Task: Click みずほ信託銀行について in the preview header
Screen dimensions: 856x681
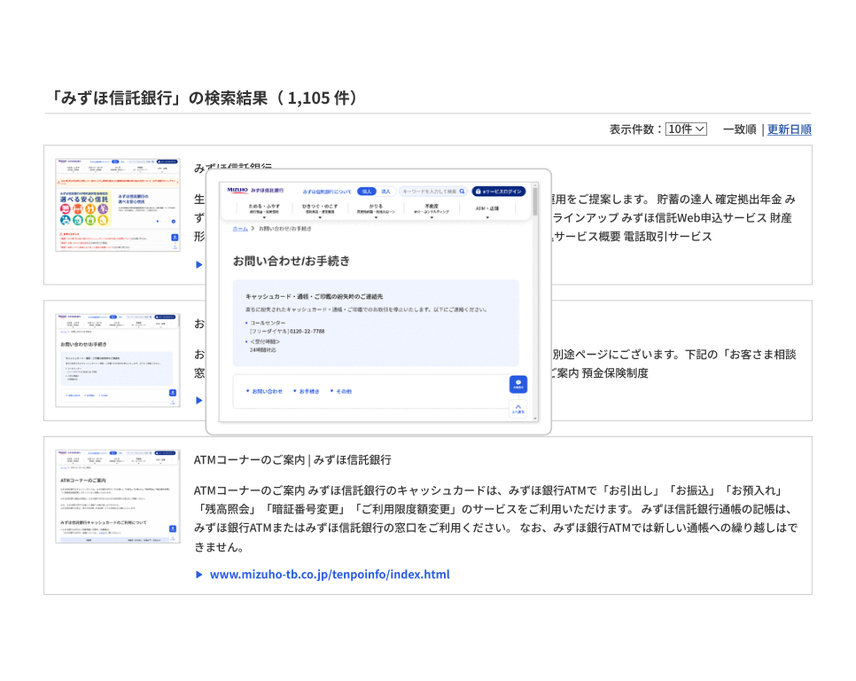Action: point(327,192)
